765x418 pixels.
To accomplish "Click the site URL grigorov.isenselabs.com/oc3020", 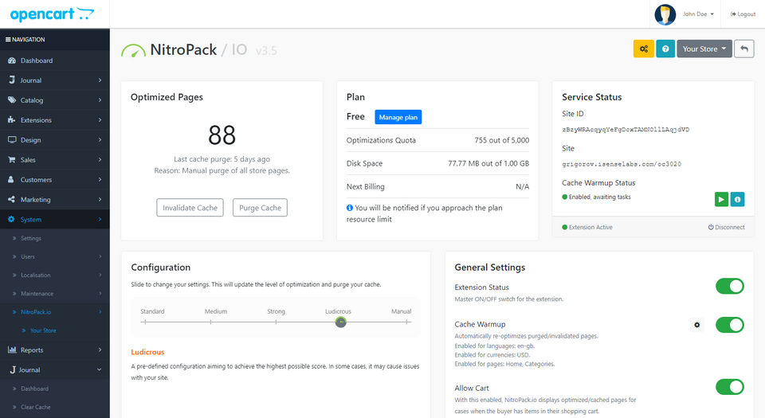I will point(622,164).
